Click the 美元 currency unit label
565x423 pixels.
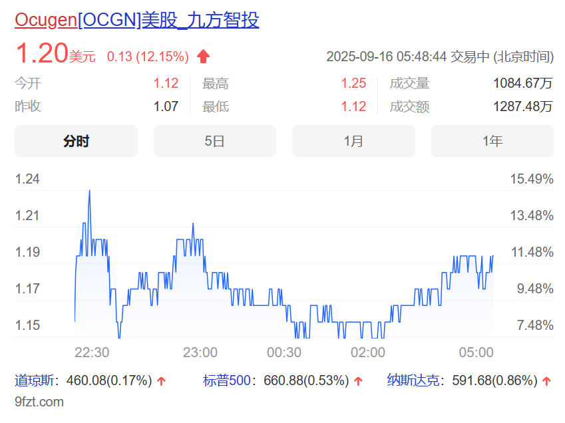[82, 57]
